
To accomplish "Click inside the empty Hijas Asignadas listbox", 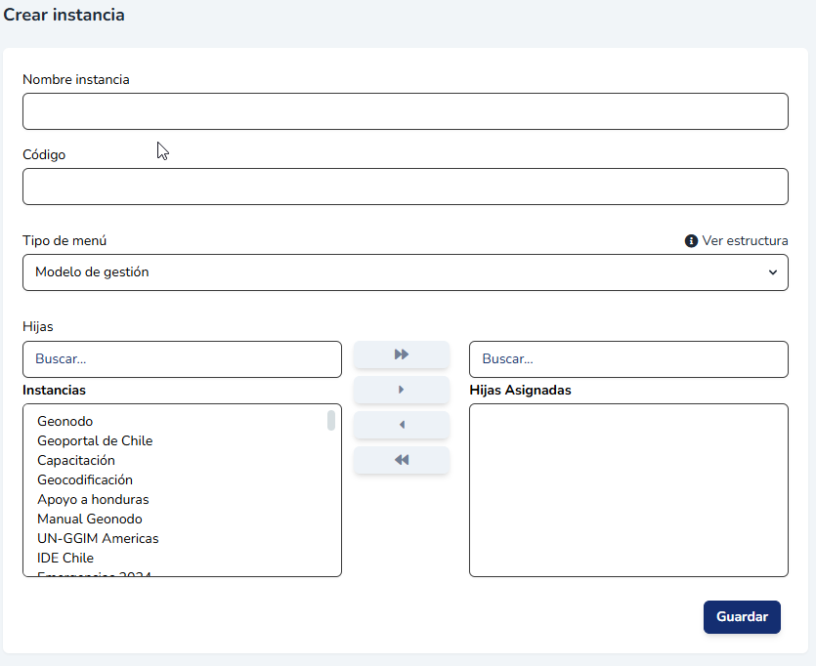I will (x=628, y=490).
